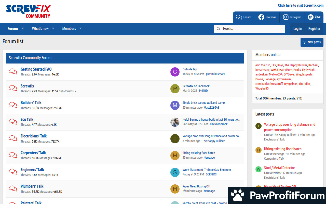This screenshot has width=326, height=204.
Task: Expand the What's new dropdown arrow
Action: tap(53, 29)
